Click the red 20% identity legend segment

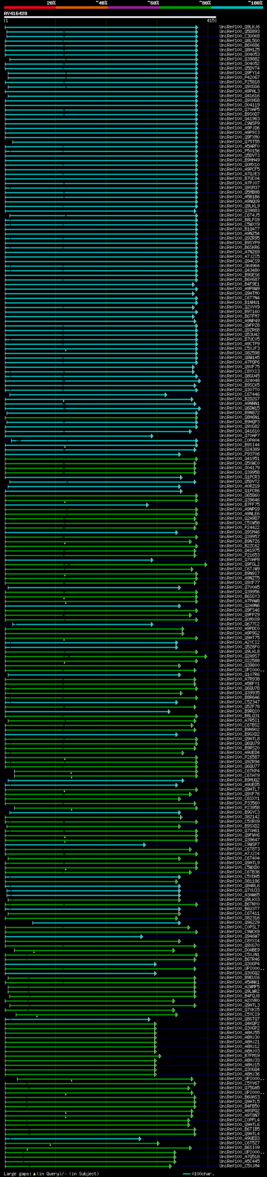pyautogui.click(x=30, y=8)
